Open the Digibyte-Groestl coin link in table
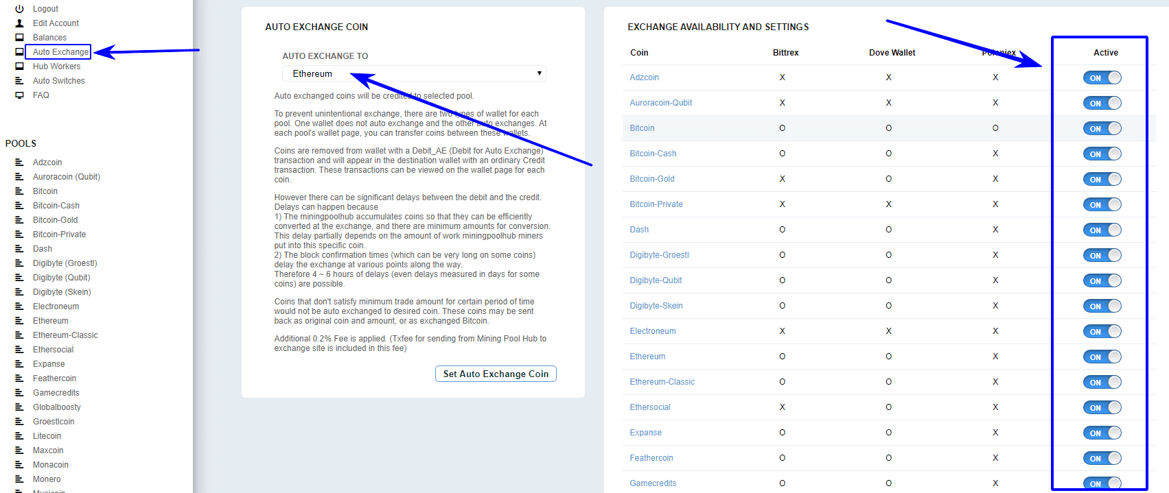Viewport: 1169px width, 493px height. tap(660, 255)
